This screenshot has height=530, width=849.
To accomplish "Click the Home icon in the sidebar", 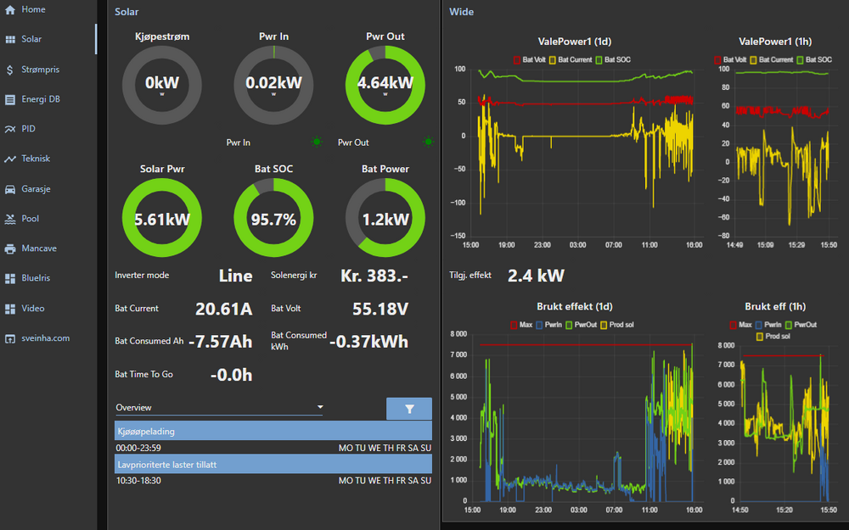I will tap(10, 9).
